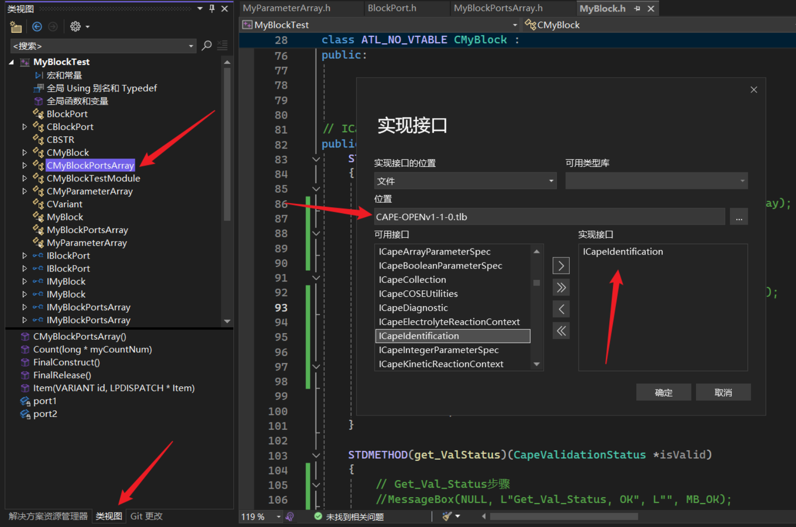This screenshot has height=527, width=796.
Task: Collapse the MyBlockTest project node
Action: (11, 62)
